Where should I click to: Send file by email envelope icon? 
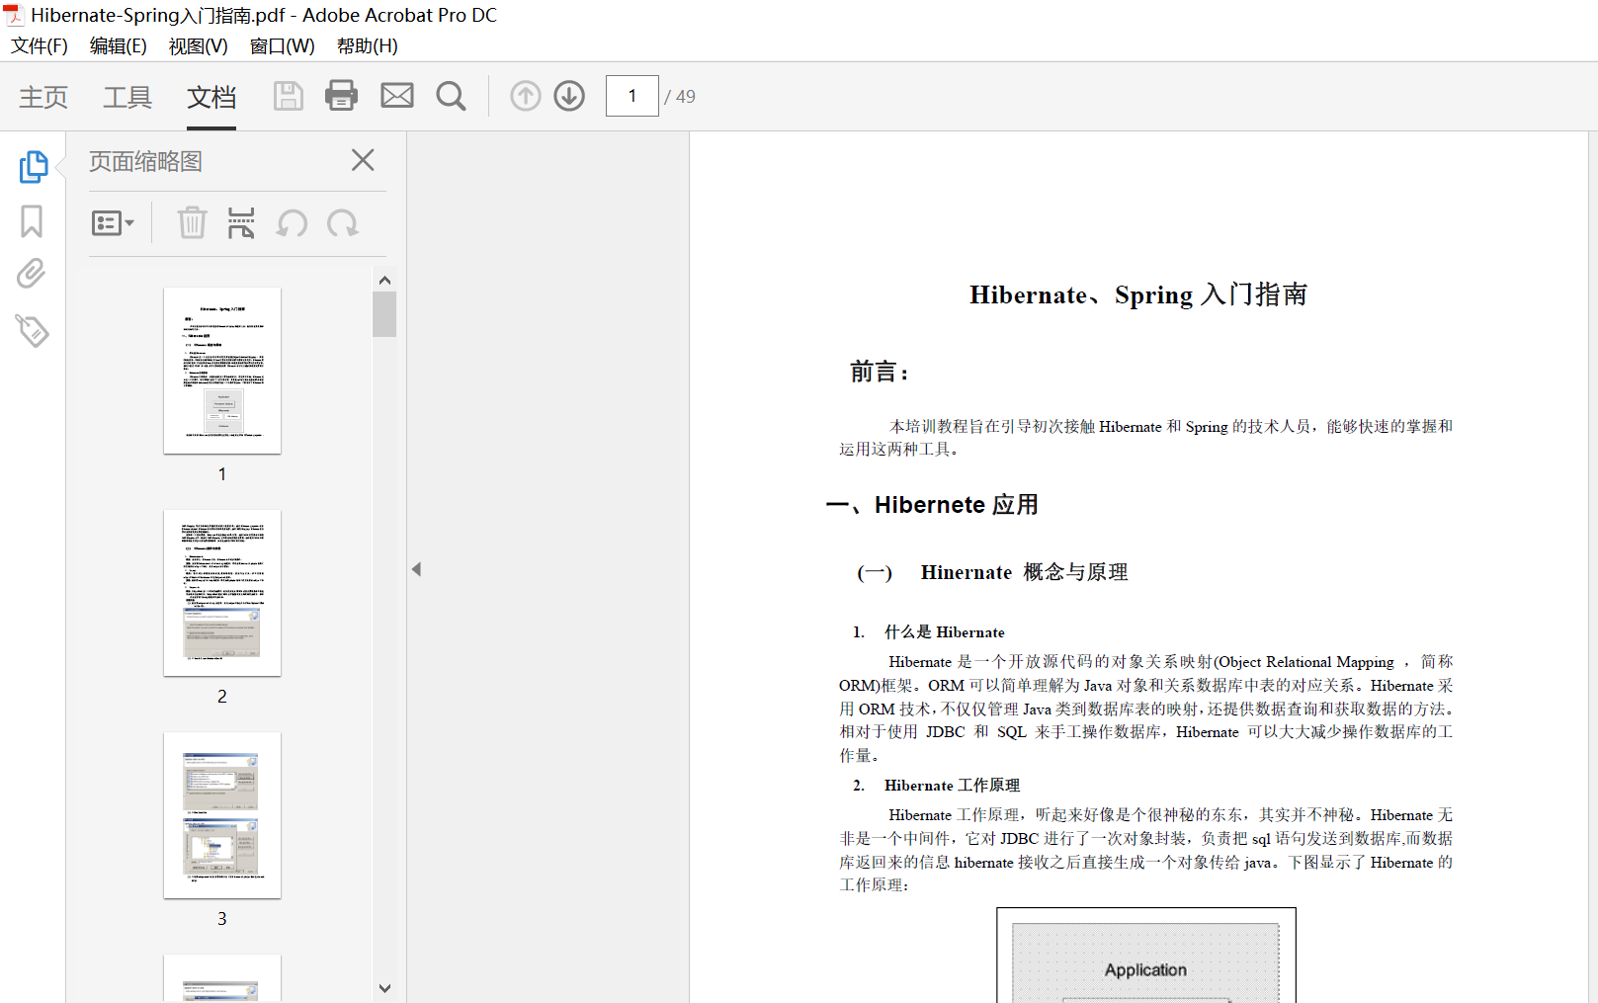click(x=397, y=96)
